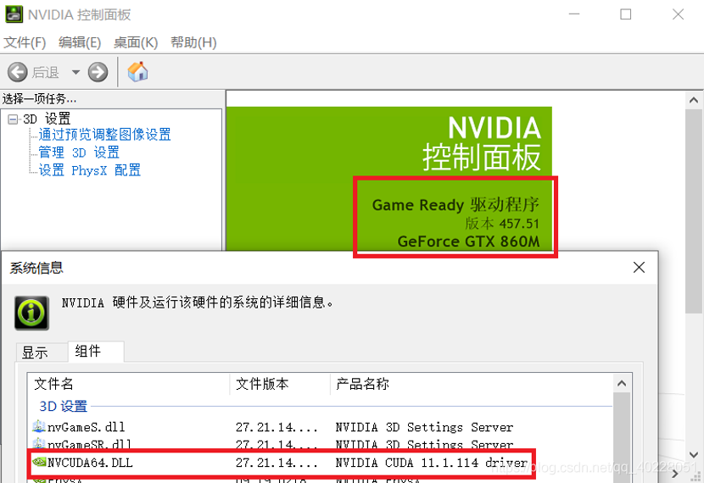The height and width of the screenshot is (483, 704).
Task: Switch to the 显示 tab
Action: tap(35, 353)
